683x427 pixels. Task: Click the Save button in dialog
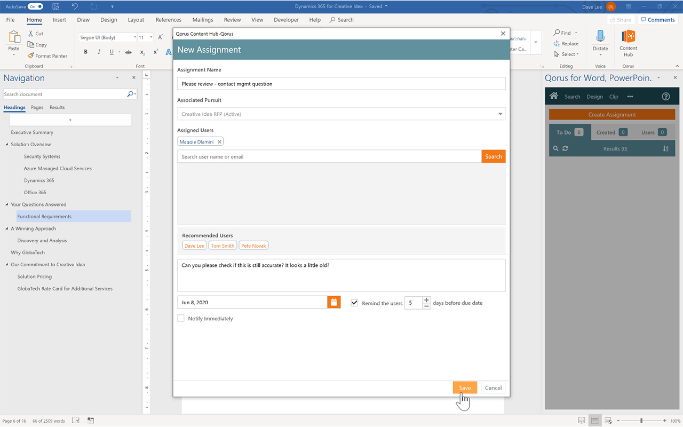point(465,388)
